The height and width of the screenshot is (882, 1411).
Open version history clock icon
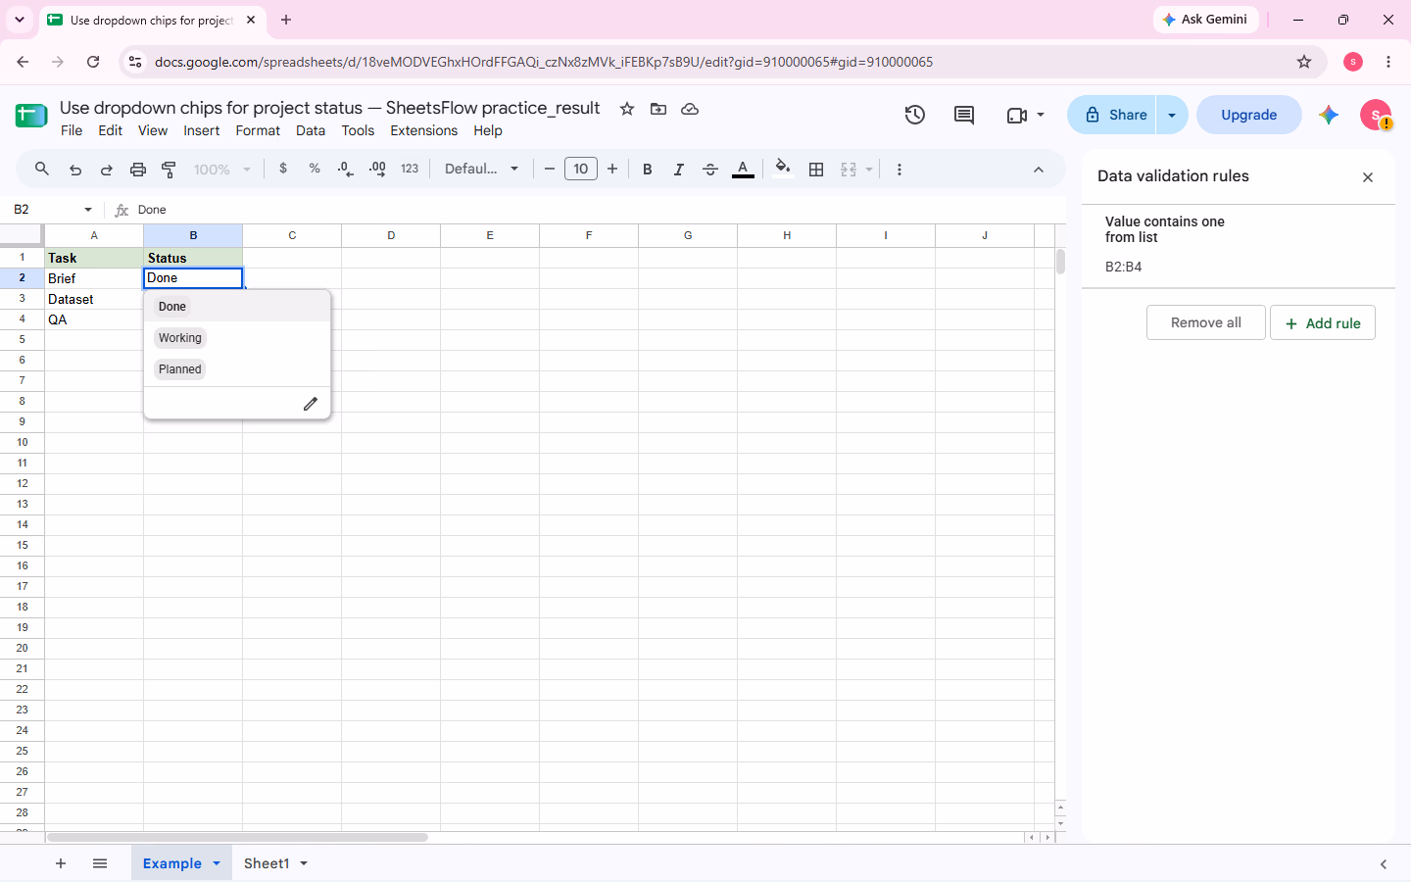pos(915,115)
